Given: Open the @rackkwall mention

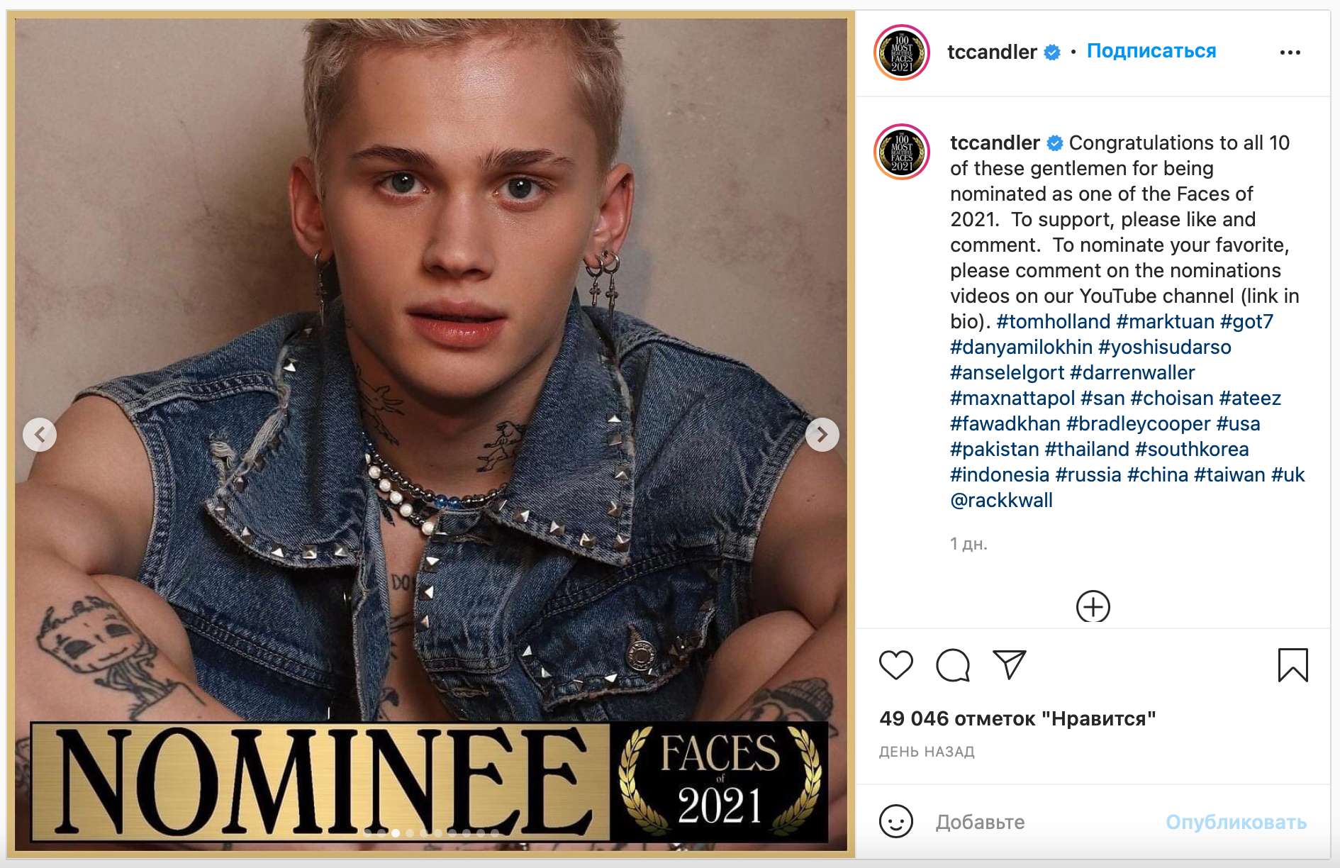Looking at the screenshot, I should coord(1001,501).
